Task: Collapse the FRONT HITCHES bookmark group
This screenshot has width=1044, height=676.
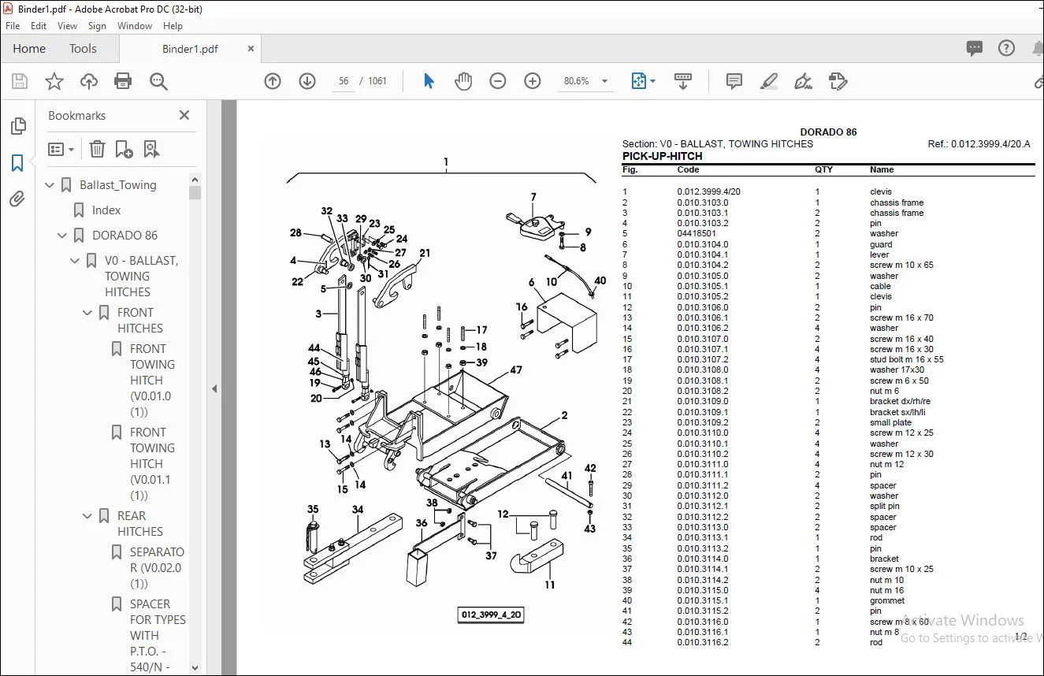Action: (x=88, y=313)
